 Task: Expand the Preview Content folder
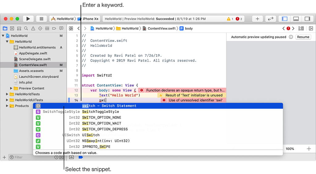tap(11, 88)
